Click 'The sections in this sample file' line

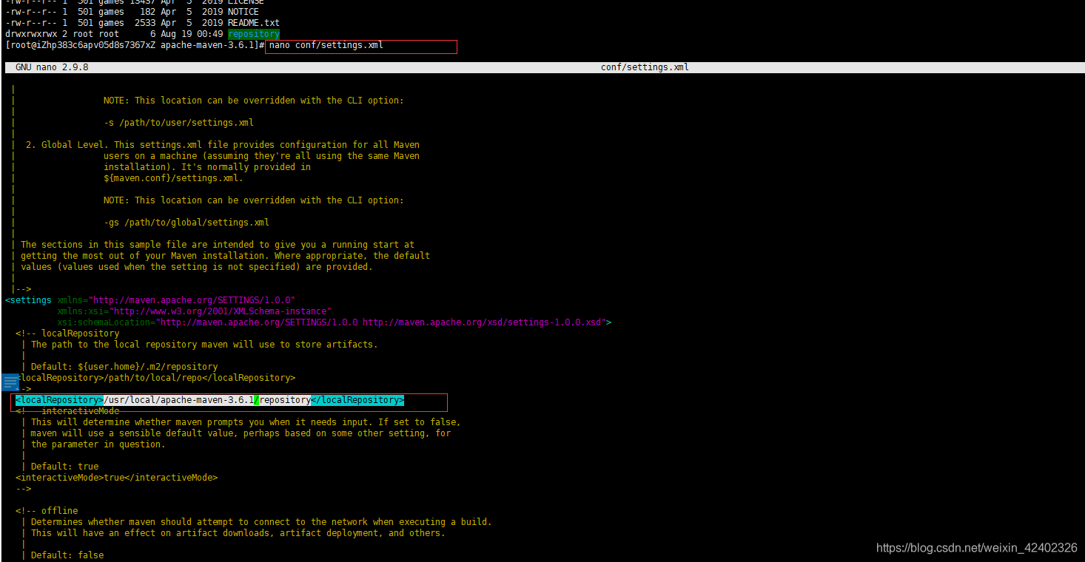coord(218,245)
